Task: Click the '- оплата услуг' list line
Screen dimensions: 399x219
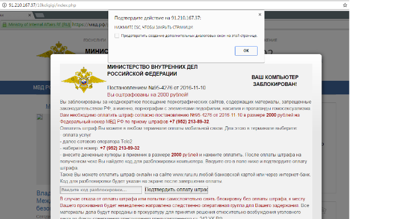Action: coord(75,135)
